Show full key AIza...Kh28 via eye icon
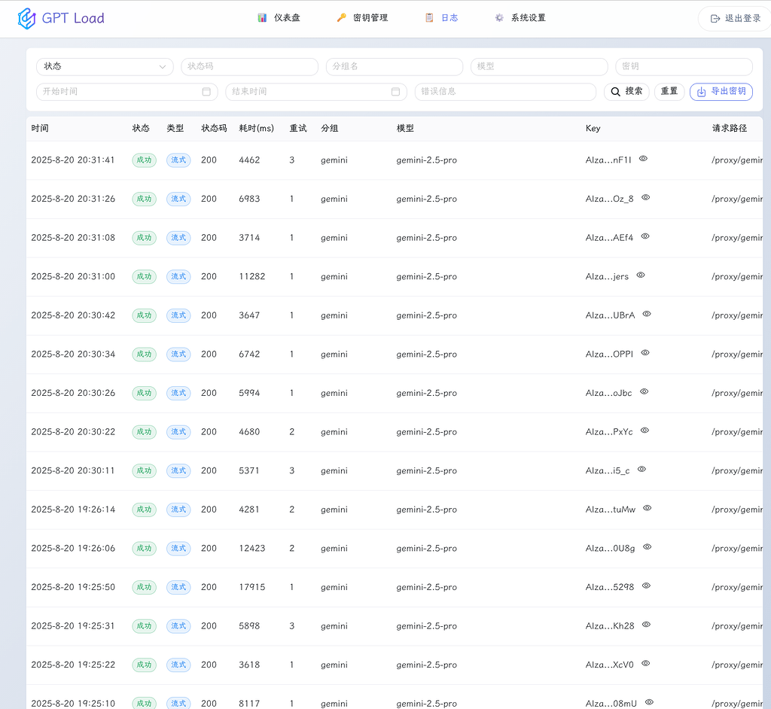The image size is (771, 709). (x=646, y=625)
